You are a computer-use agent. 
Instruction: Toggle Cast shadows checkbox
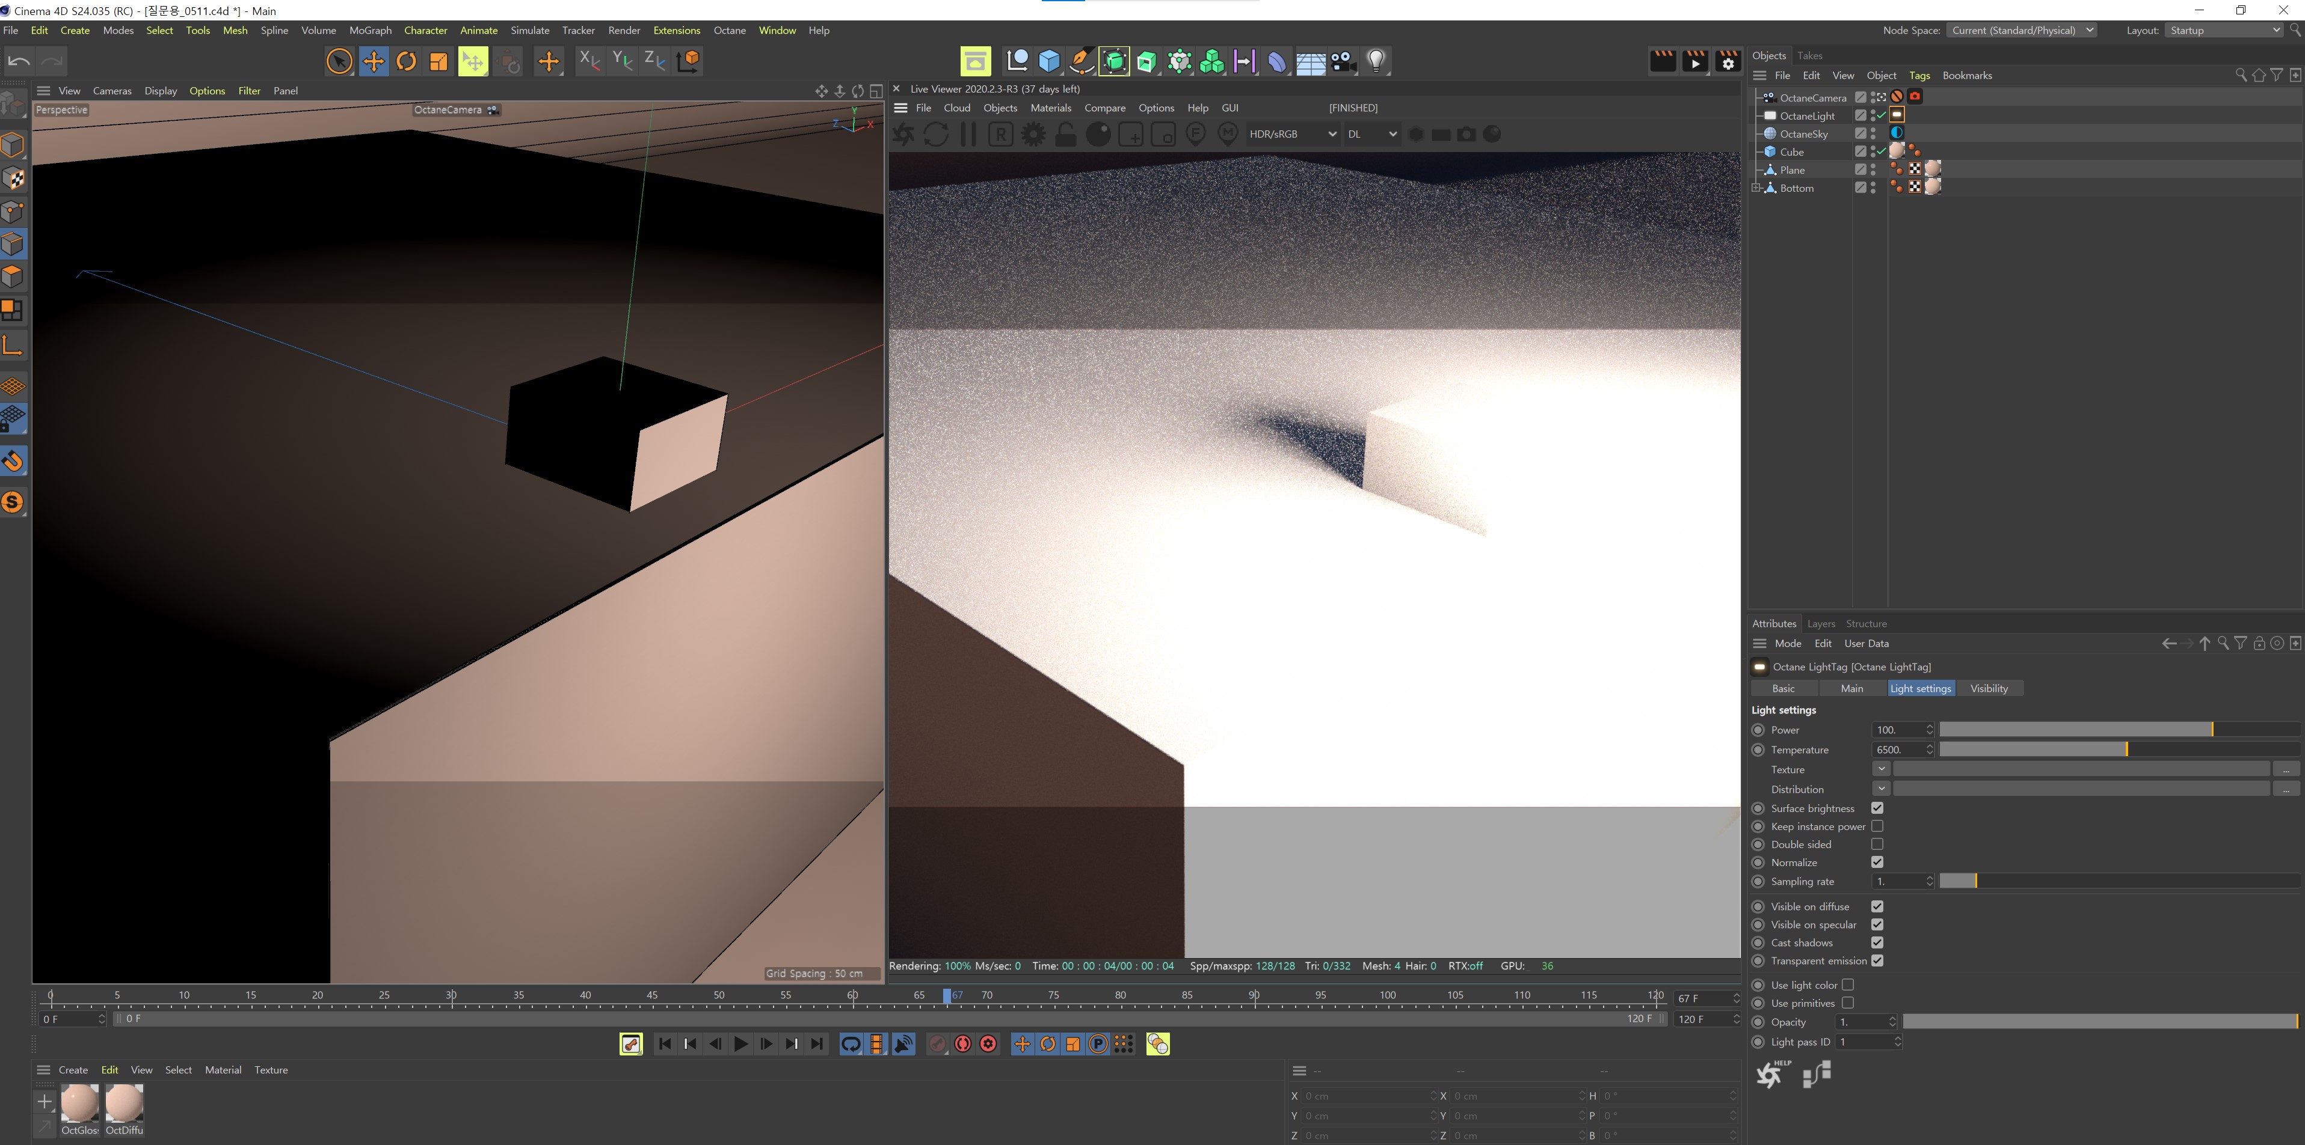(x=1879, y=942)
